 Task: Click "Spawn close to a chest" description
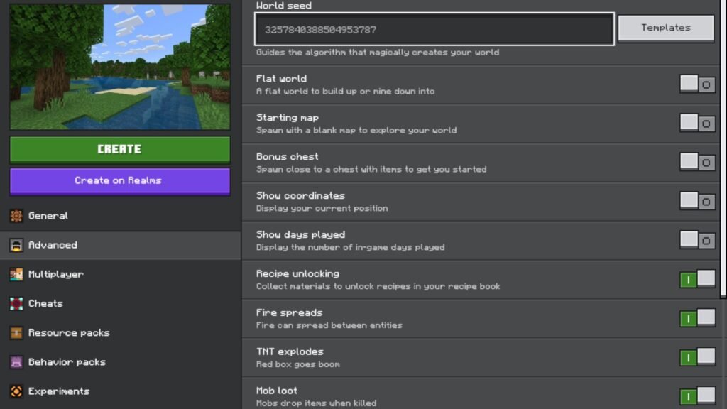371,170
